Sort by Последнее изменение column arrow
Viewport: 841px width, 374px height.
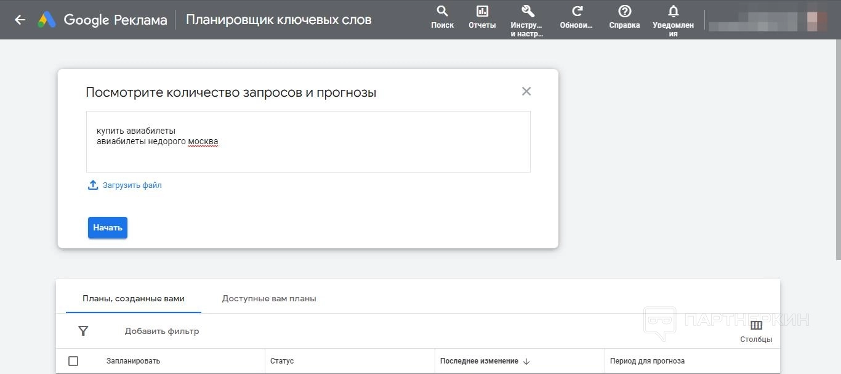point(526,362)
